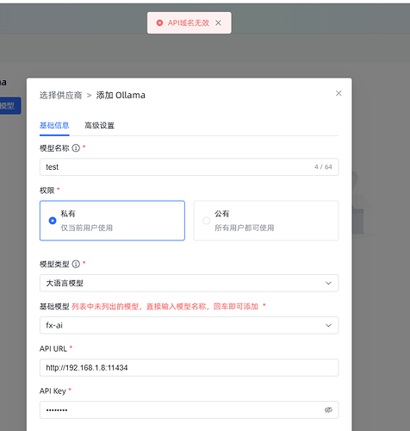Select the 公有 permission radio button

coord(206,221)
